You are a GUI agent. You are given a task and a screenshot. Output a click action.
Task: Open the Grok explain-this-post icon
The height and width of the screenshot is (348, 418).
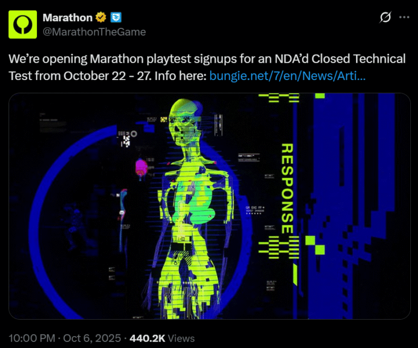click(385, 17)
